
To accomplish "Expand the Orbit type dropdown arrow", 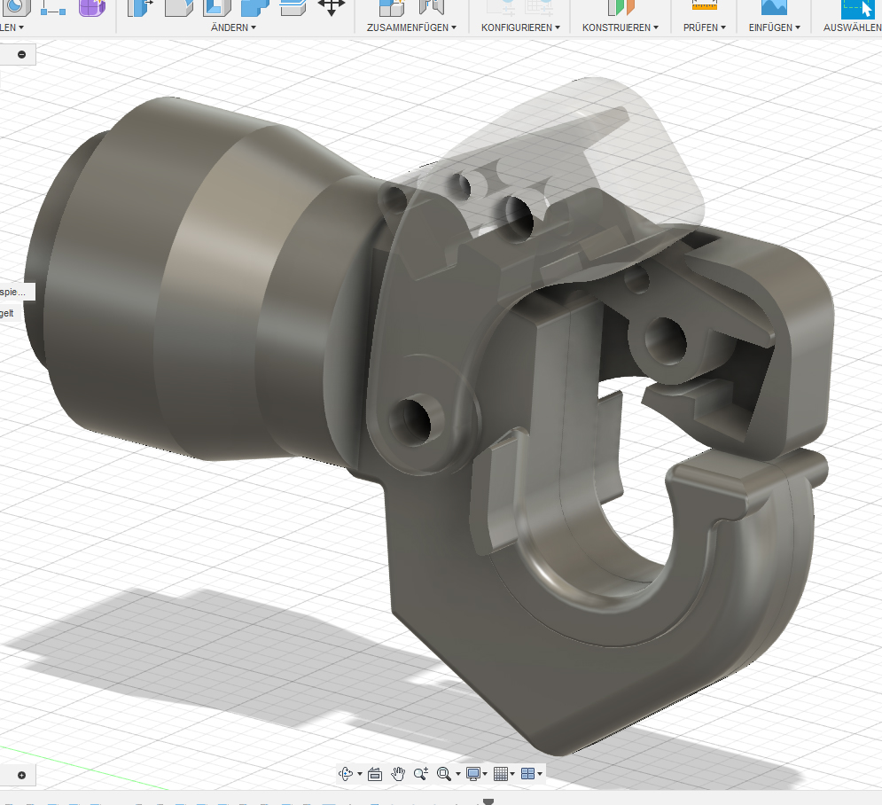I will [359, 775].
